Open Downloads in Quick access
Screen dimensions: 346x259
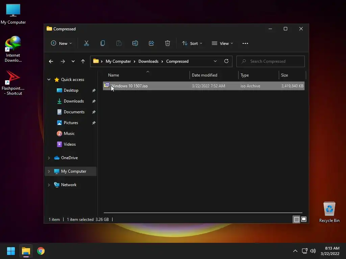click(74, 101)
